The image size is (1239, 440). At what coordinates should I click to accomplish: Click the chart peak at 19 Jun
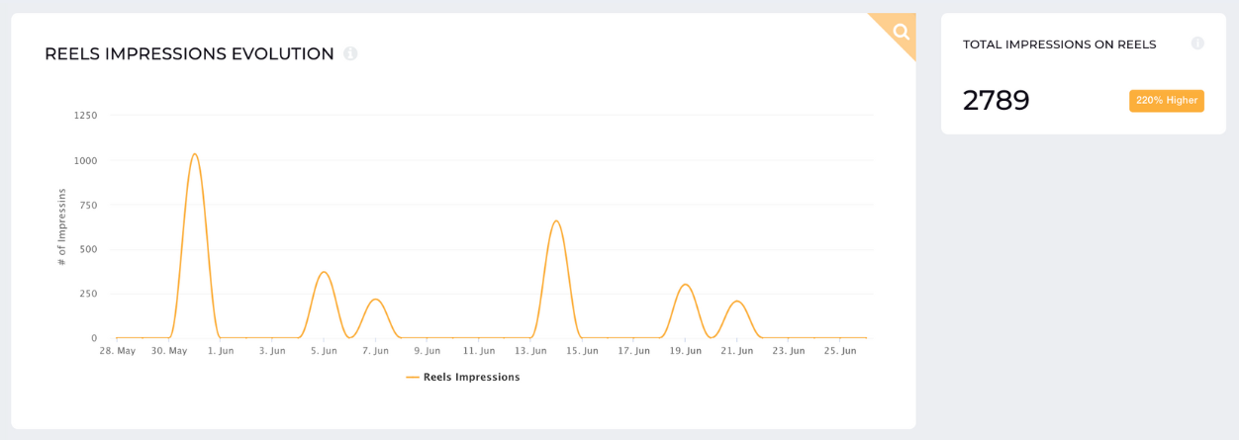coord(685,285)
